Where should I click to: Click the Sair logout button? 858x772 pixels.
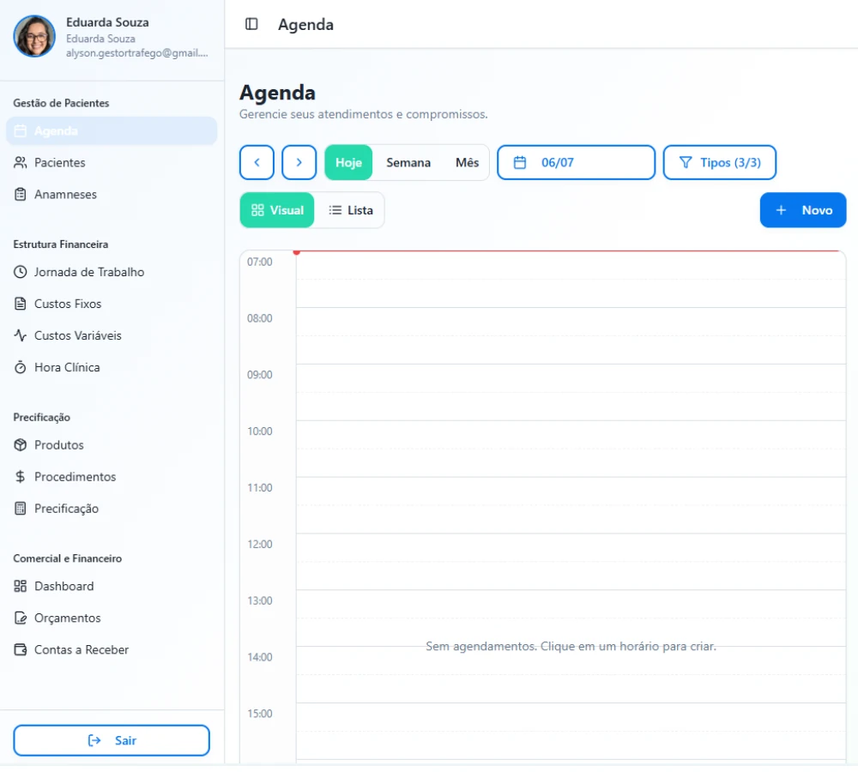(x=112, y=740)
